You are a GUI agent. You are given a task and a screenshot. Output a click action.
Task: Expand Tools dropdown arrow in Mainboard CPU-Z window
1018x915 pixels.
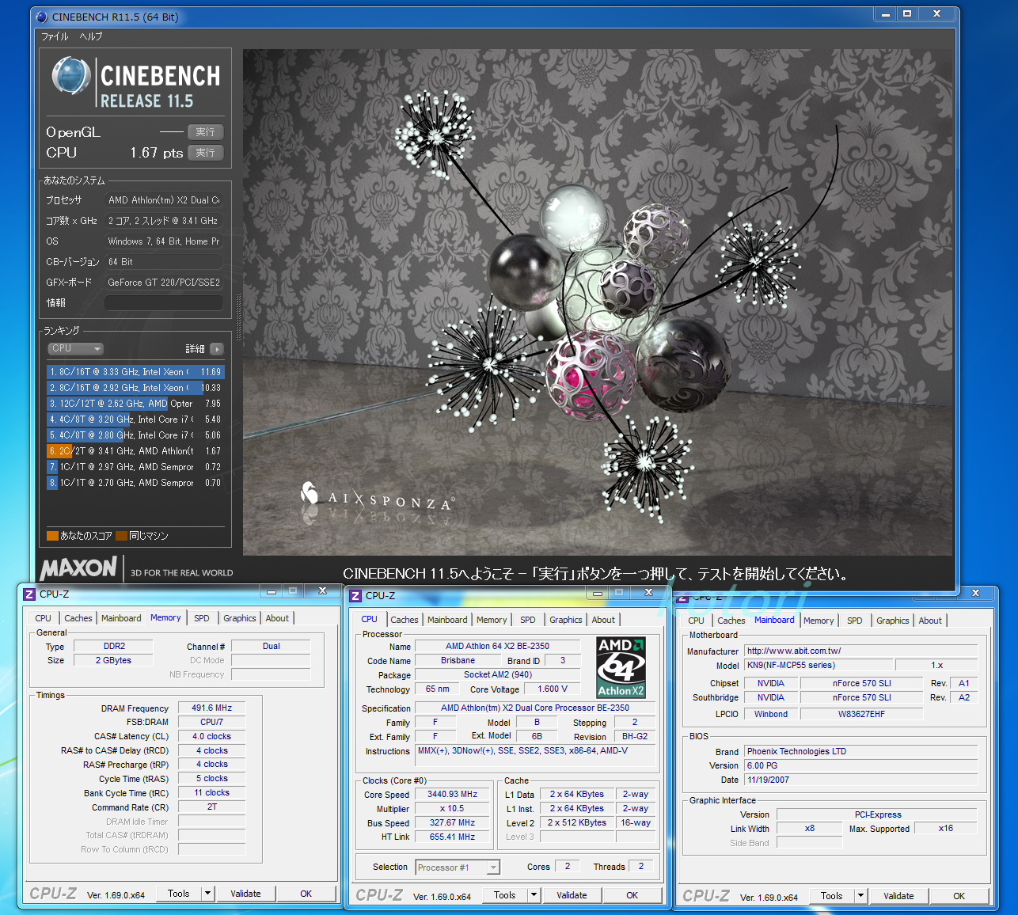click(x=861, y=896)
